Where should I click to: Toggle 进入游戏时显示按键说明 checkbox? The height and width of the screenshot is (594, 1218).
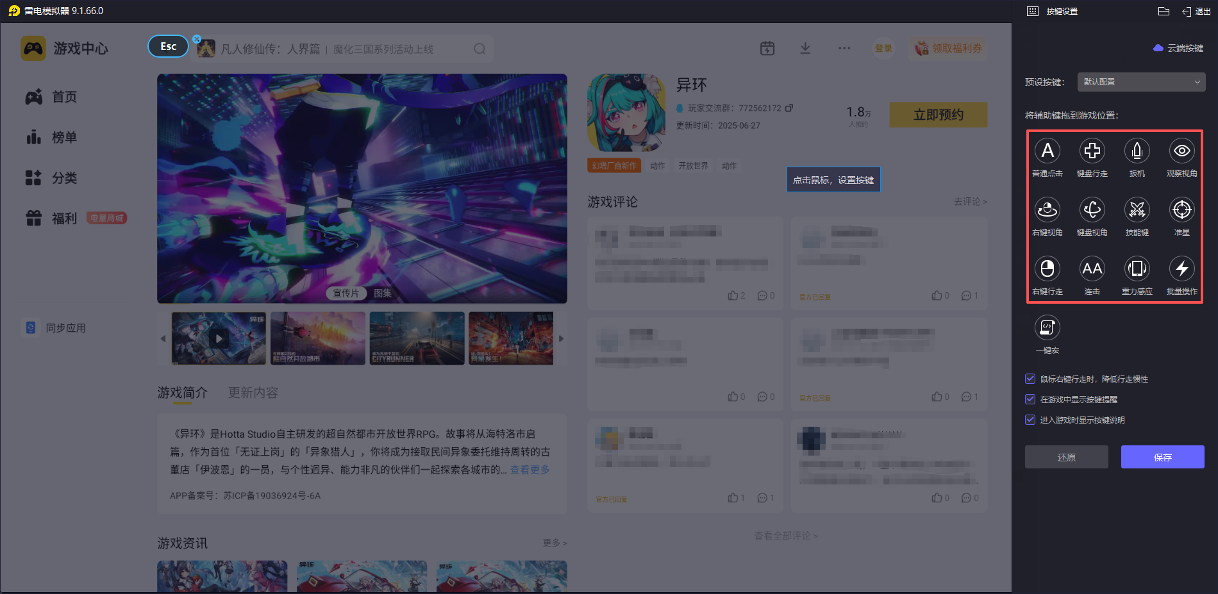(x=1030, y=420)
